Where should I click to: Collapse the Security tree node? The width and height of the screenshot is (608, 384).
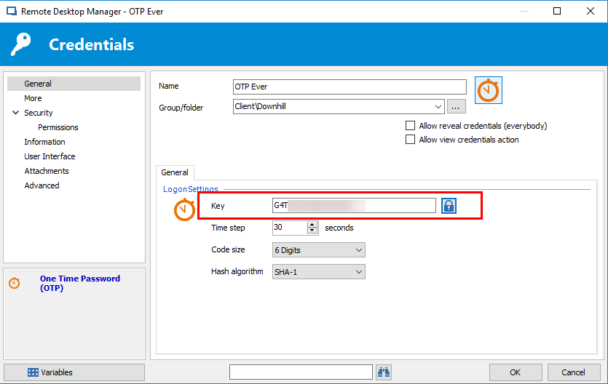coord(15,113)
